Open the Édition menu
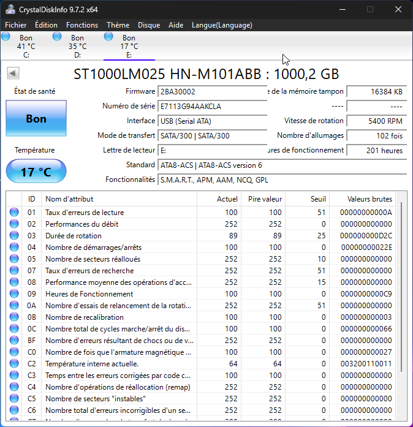413x427 pixels. (x=46, y=25)
